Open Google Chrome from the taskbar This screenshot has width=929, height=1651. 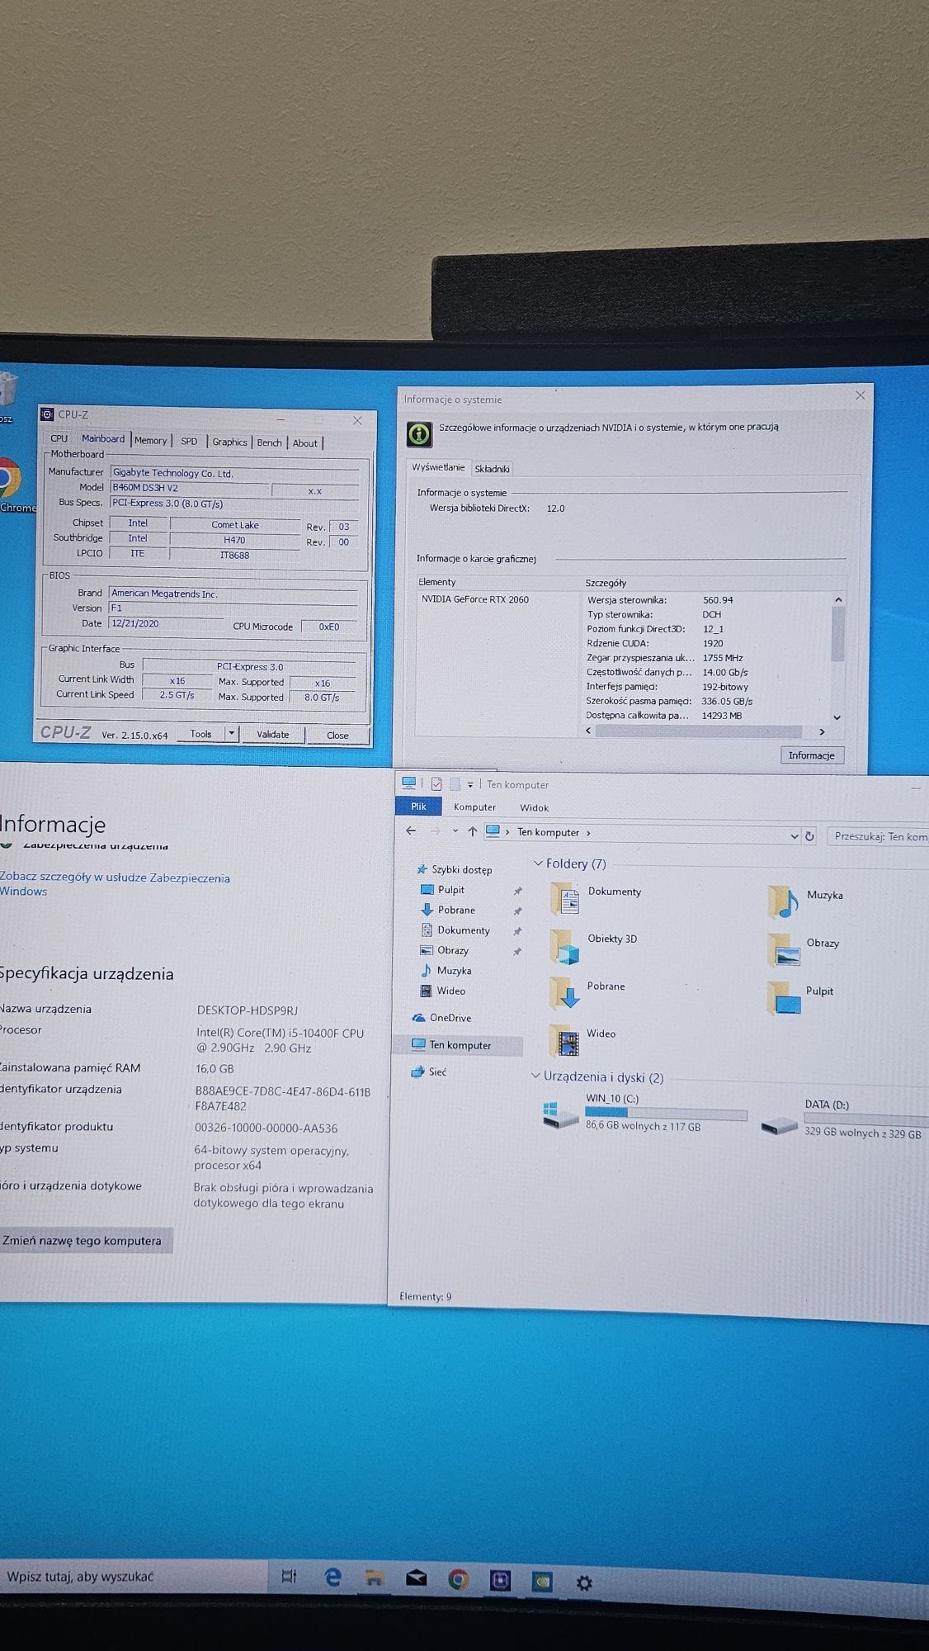[x=459, y=1580]
